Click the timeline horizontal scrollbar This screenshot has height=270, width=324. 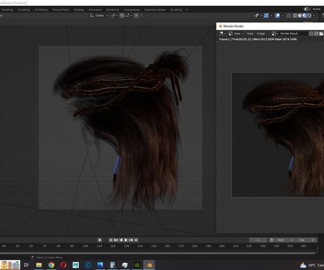158,253
